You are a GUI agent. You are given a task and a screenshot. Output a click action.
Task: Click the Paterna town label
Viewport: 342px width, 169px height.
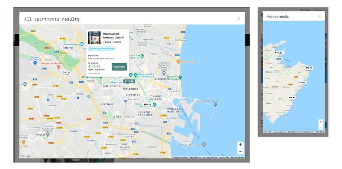point(68,47)
